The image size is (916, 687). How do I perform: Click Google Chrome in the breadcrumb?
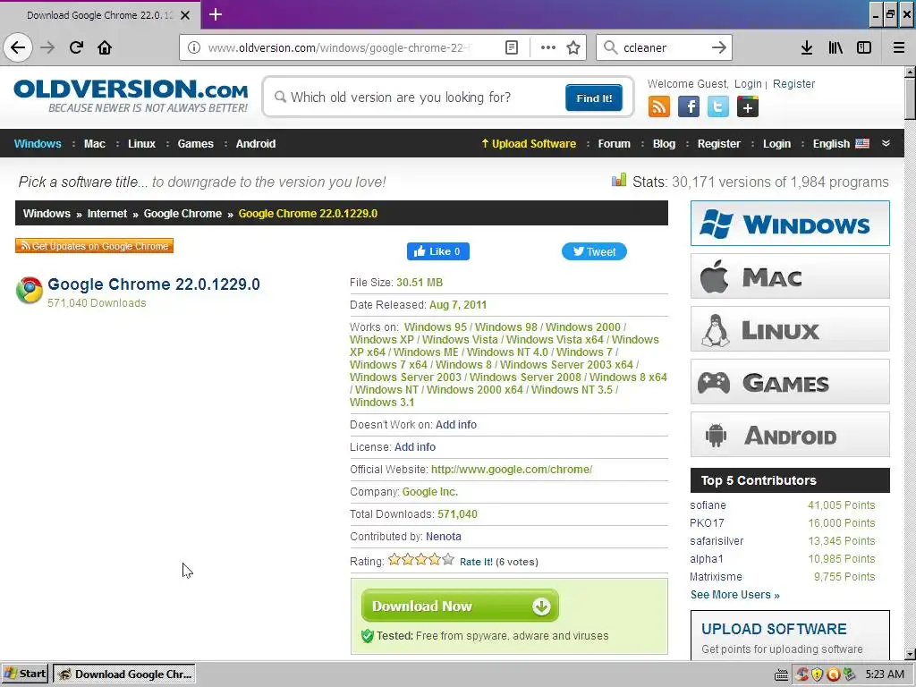pos(182,214)
